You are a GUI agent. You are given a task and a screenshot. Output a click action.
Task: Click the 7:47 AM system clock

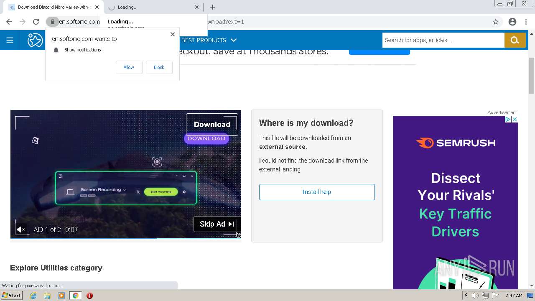tap(514, 296)
